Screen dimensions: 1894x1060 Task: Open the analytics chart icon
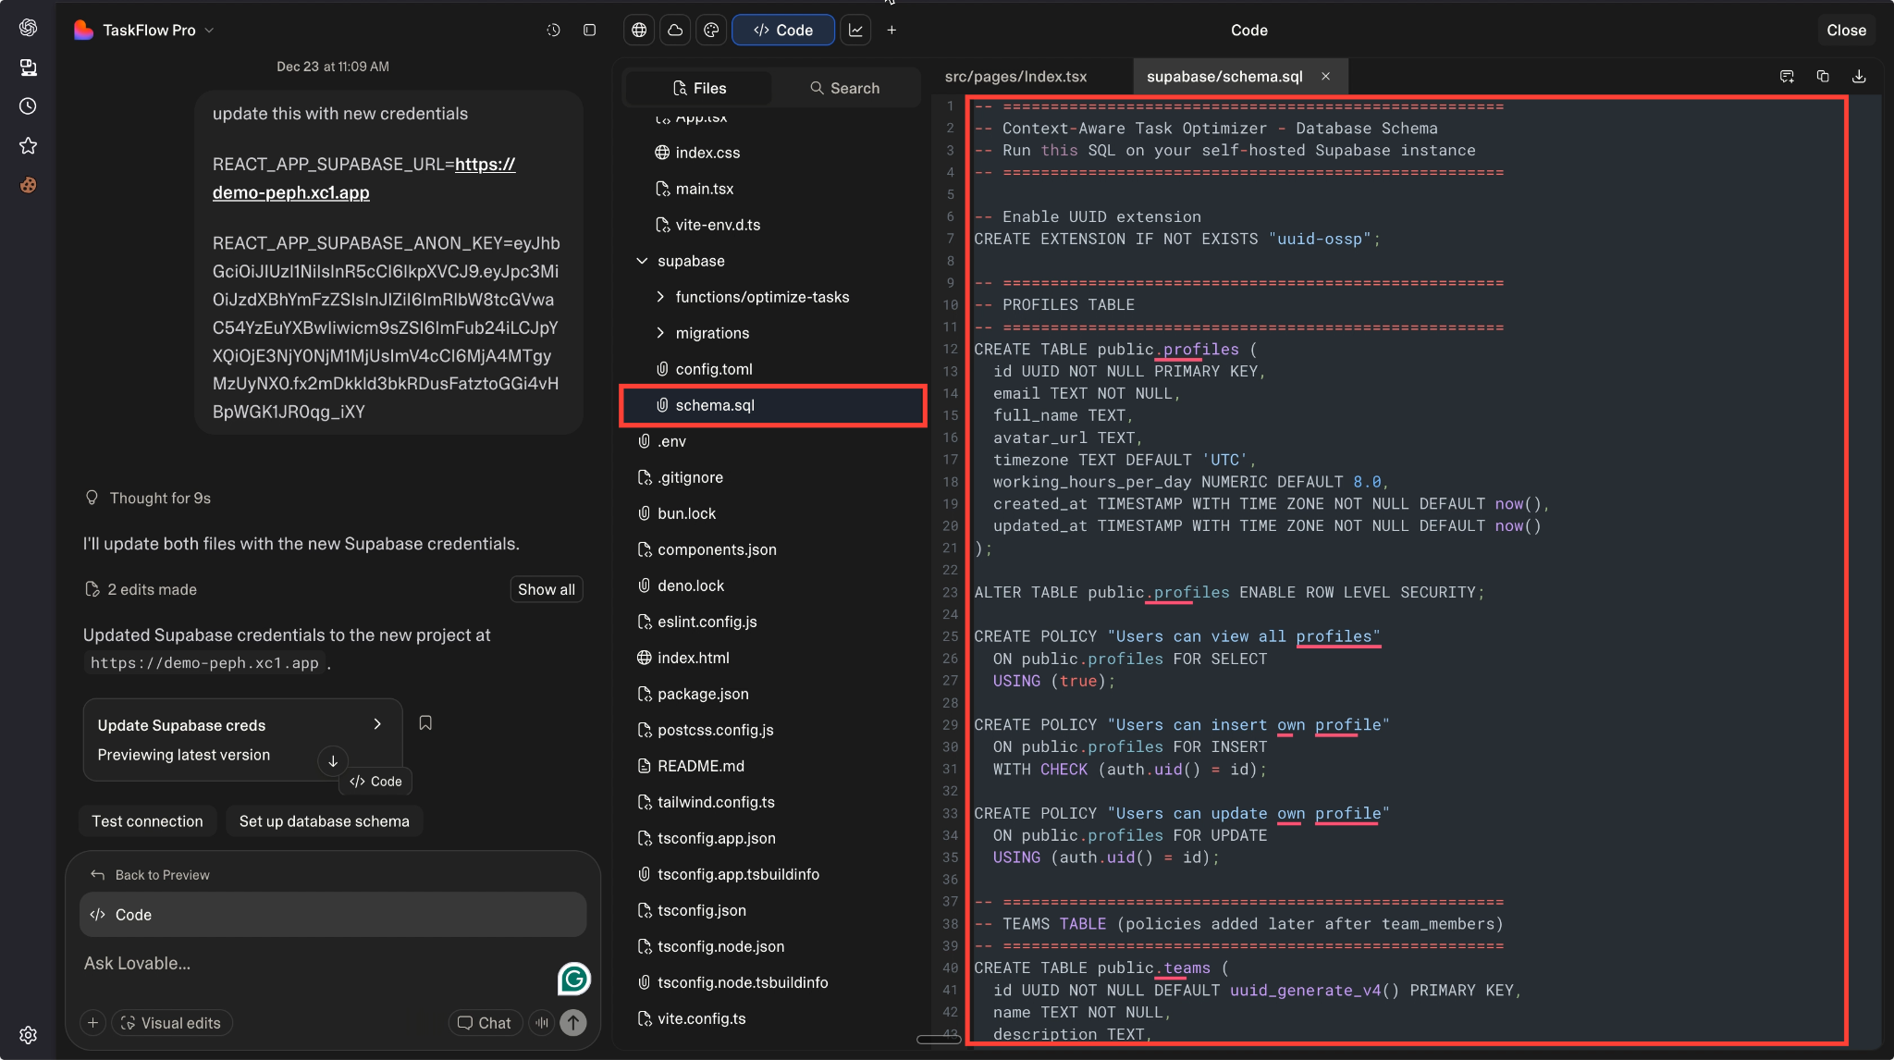855,30
